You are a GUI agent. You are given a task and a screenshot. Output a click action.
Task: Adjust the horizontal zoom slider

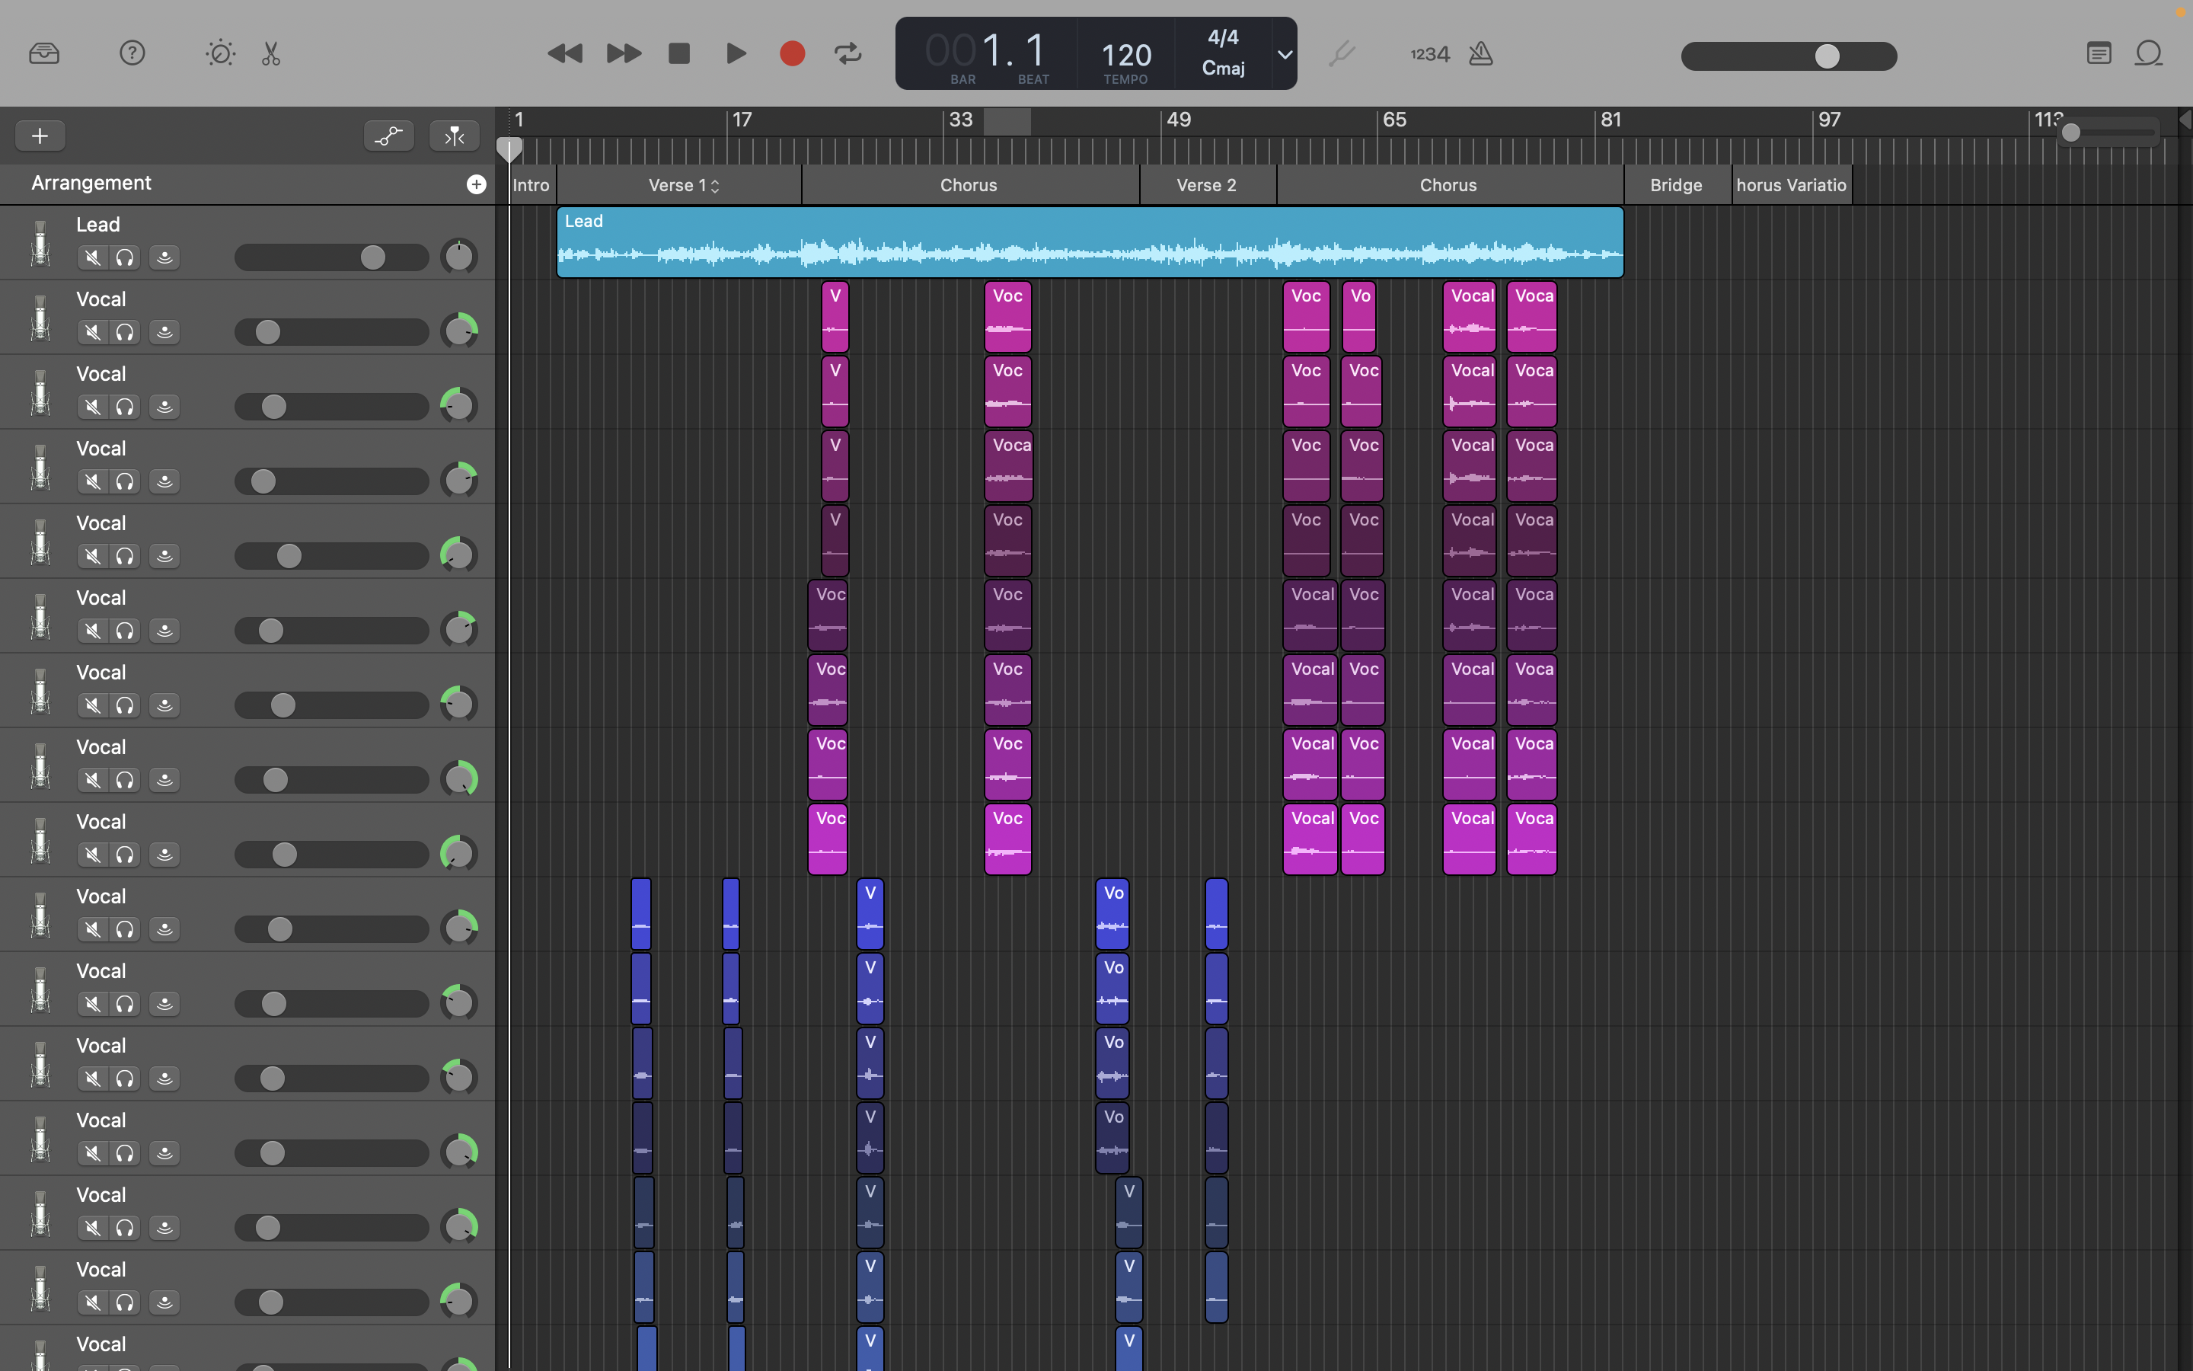(2108, 133)
